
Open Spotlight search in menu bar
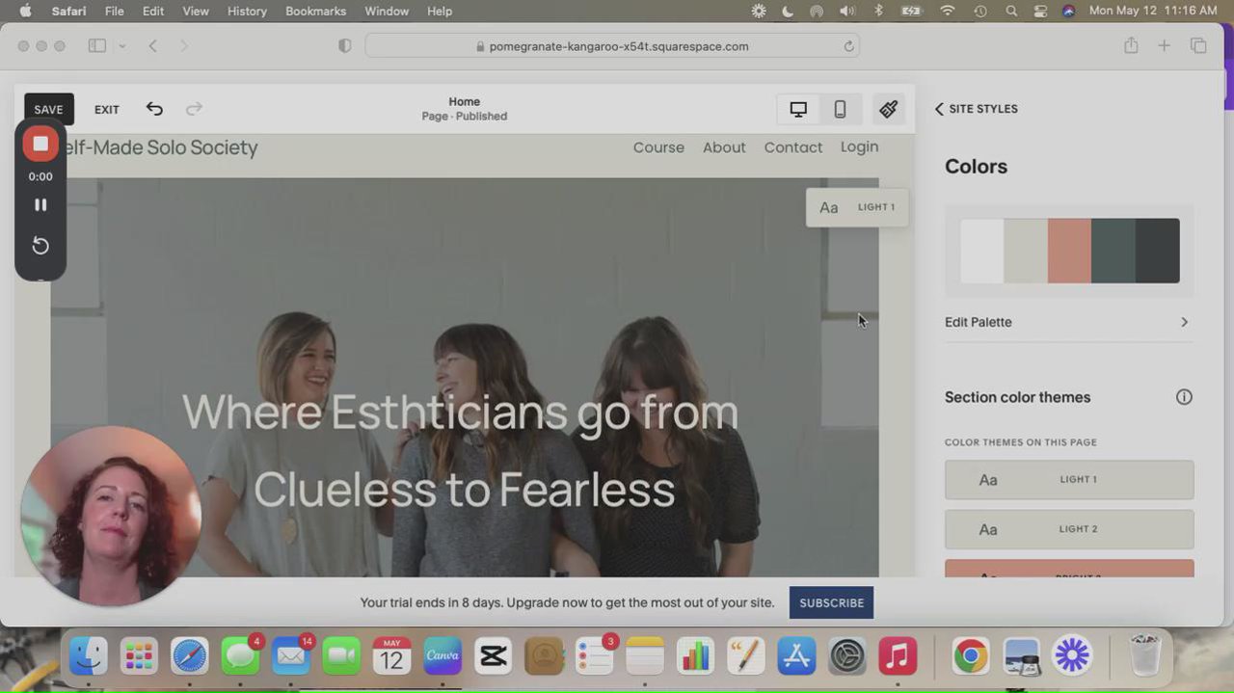tap(1011, 11)
